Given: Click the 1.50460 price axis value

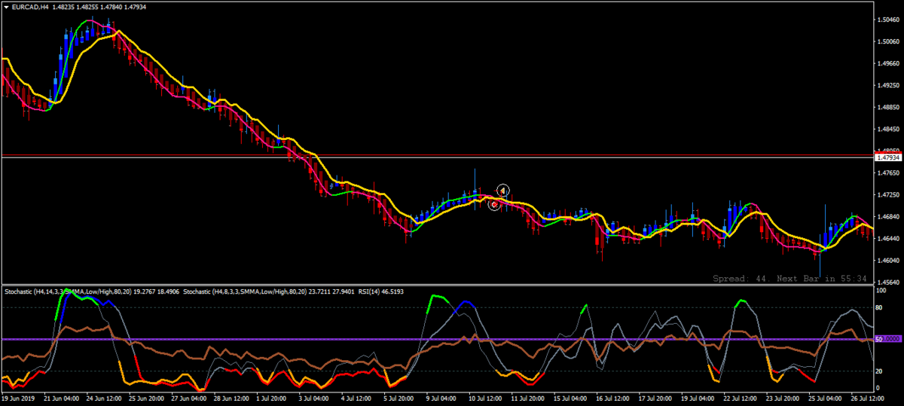Looking at the screenshot, I should click(x=890, y=21).
